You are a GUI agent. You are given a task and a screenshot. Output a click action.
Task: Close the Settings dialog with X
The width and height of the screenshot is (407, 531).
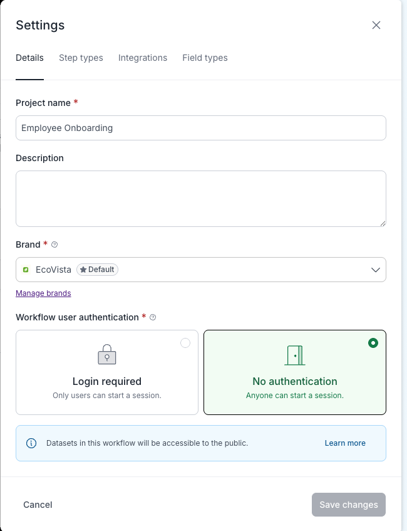tap(376, 25)
